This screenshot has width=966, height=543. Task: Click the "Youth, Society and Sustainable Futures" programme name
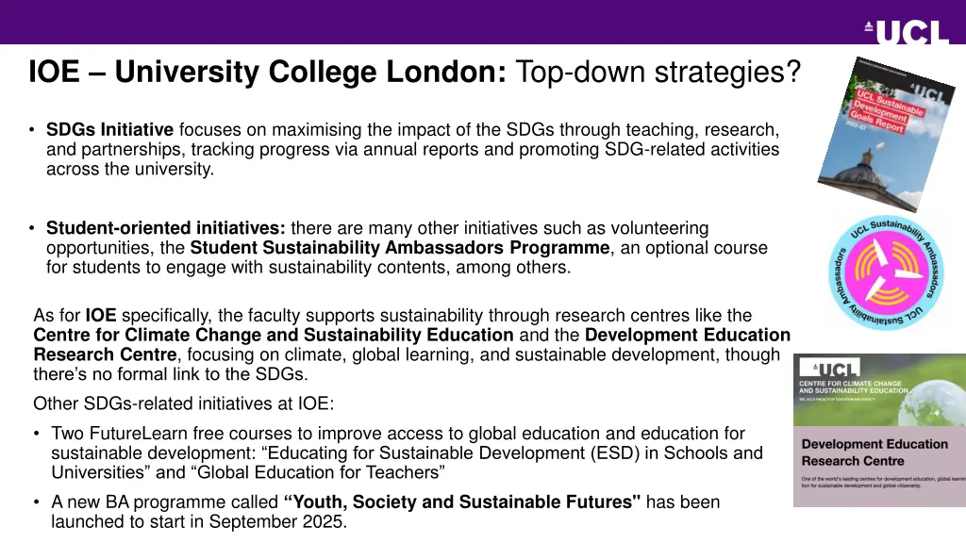pos(462,502)
